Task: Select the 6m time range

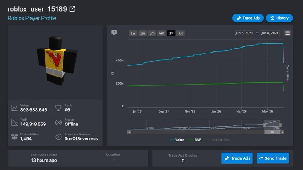Action: coord(161,33)
